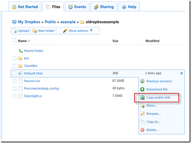The width and height of the screenshot is (191, 143).
Task: Click the Files tab pages icon
Action: pyautogui.click(x=48, y=7)
